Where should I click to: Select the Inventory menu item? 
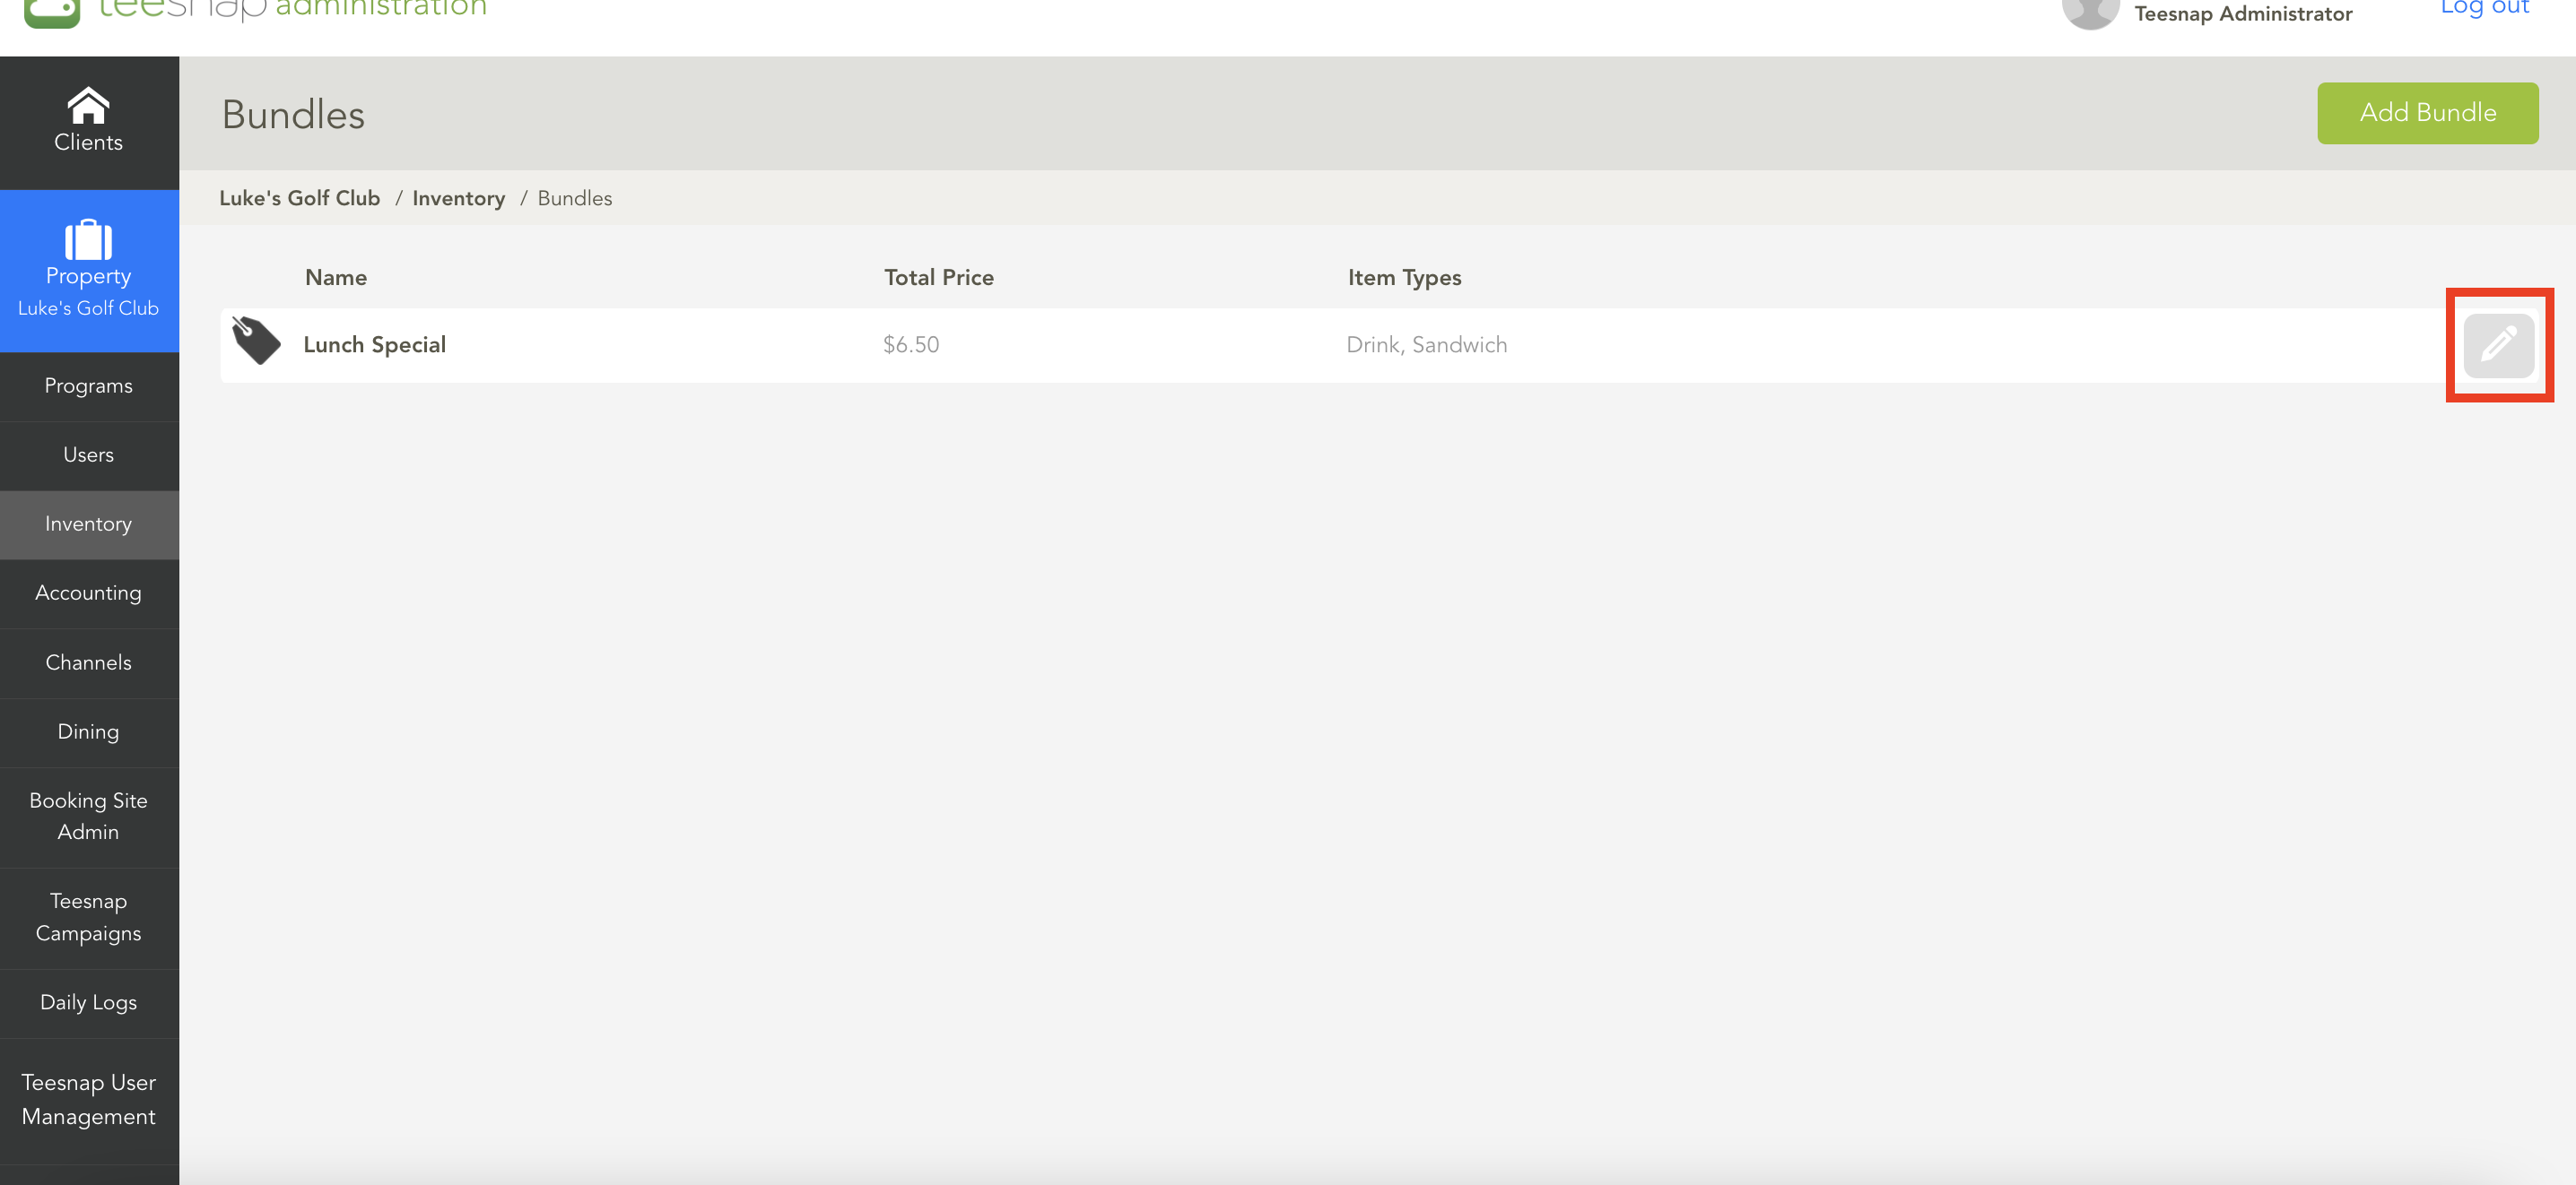tap(87, 522)
